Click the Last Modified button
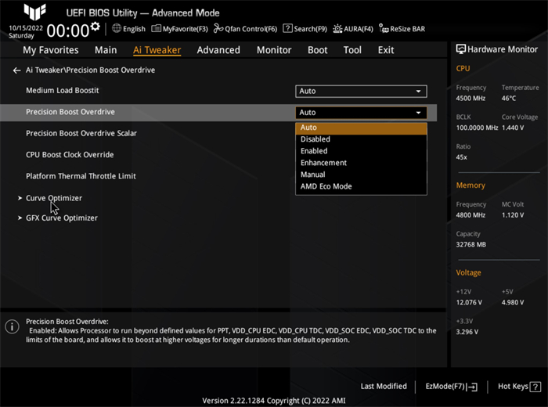 tap(384, 387)
